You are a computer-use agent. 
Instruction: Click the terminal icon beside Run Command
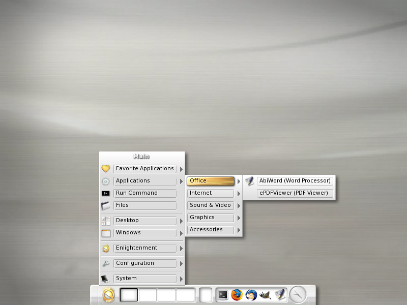tap(106, 193)
